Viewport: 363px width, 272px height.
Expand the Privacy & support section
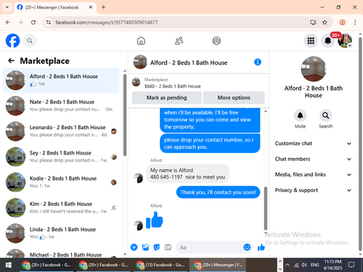coord(313,190)
